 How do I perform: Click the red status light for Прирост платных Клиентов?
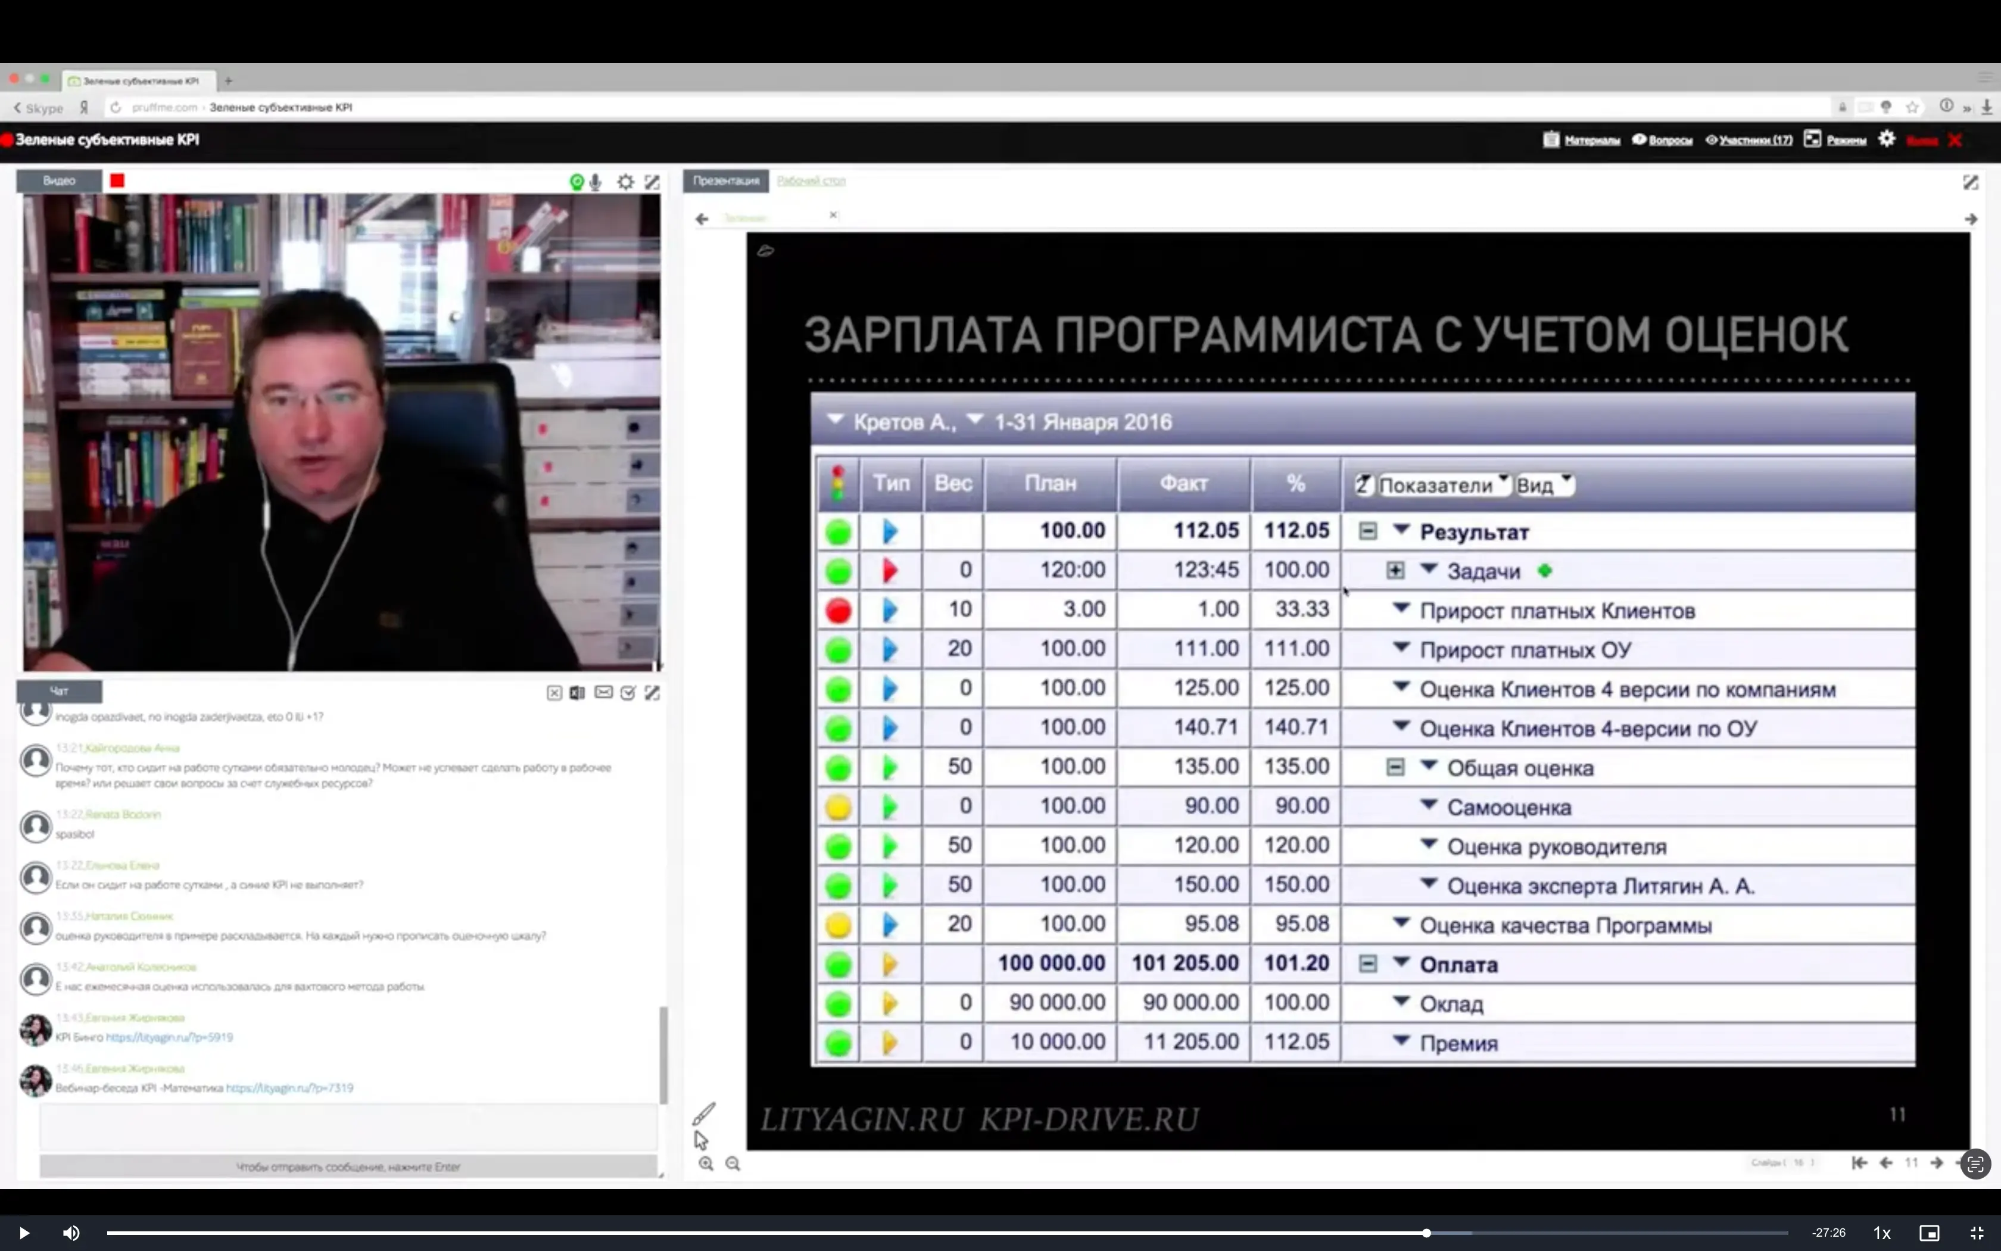pos(839,611)
